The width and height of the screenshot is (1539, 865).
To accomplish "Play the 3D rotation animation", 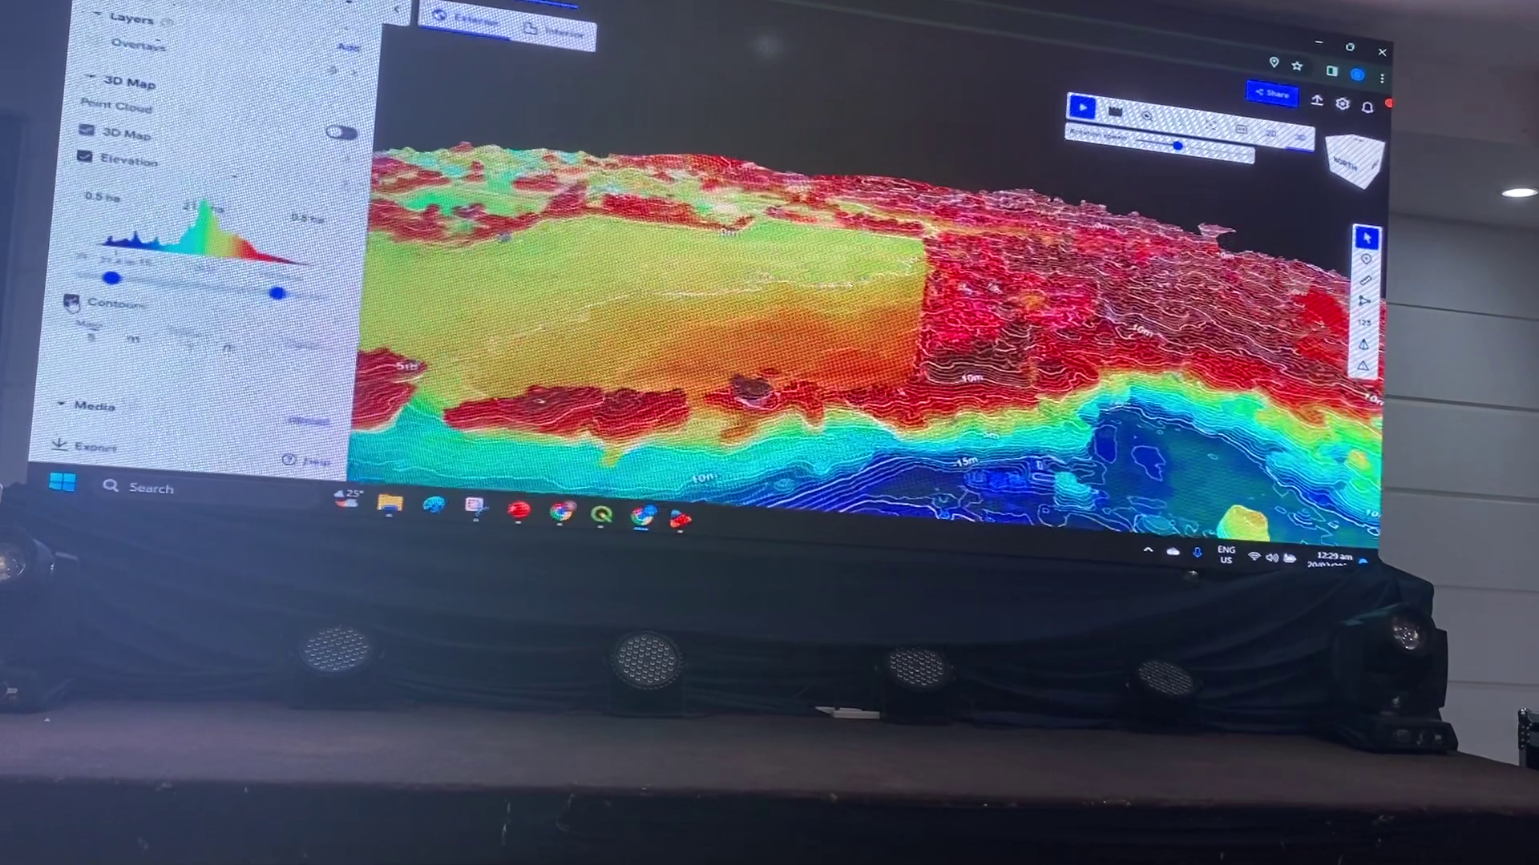I will pos(1082,107).
